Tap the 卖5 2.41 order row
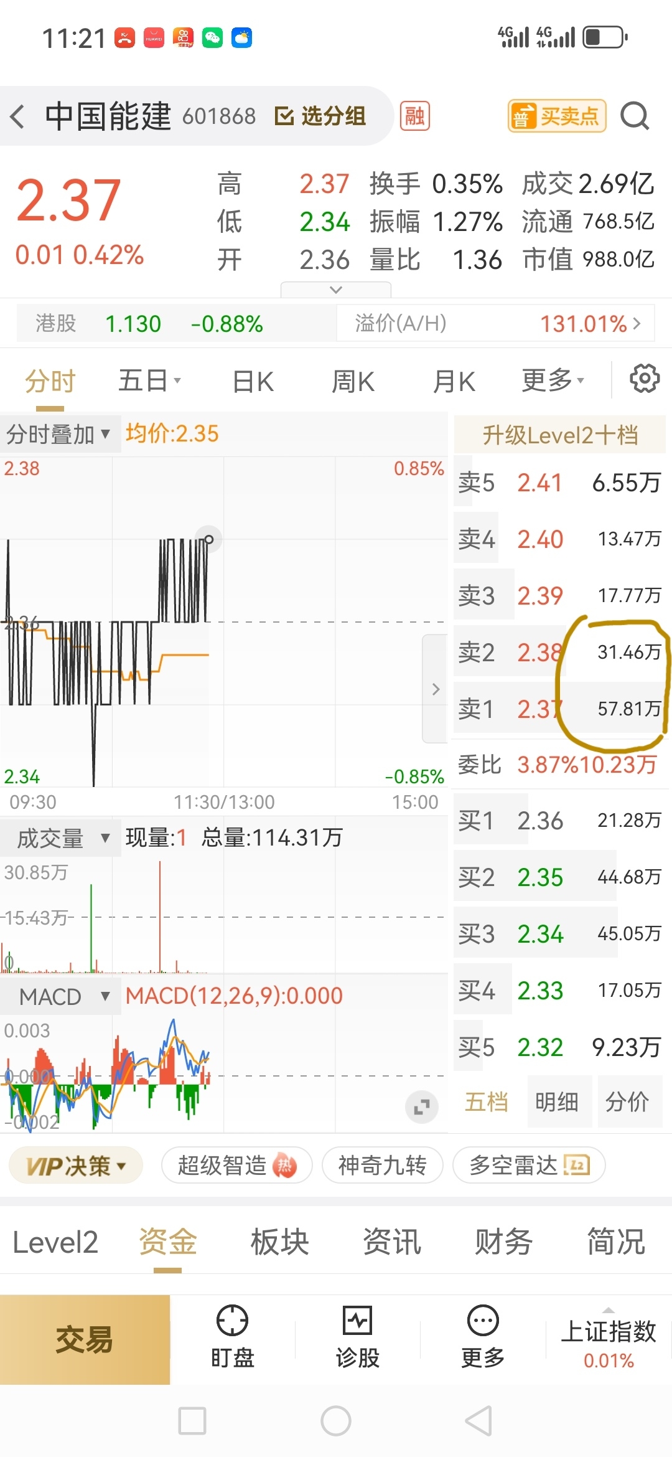The height and width of the screenshot is (1457, 672). tap(560, 483)
